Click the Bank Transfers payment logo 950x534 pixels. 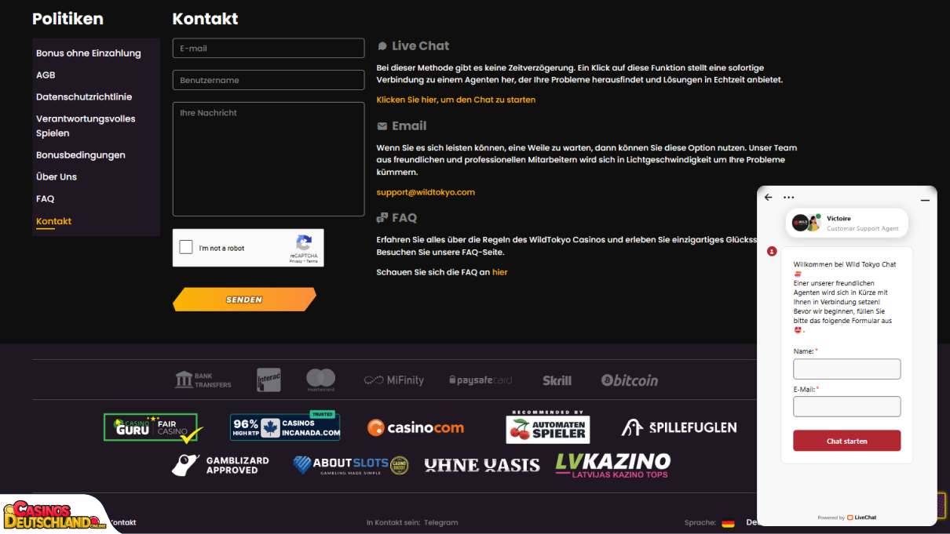pyautogui.click(x=203, y=380)
